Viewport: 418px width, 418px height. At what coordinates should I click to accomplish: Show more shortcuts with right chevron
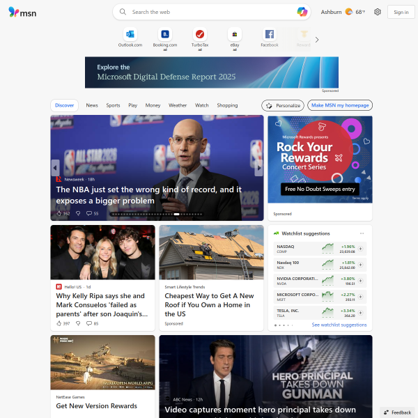click(317, 40)
